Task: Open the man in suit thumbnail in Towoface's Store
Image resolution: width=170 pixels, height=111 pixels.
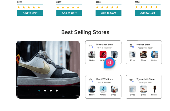Action: point(92,55)
